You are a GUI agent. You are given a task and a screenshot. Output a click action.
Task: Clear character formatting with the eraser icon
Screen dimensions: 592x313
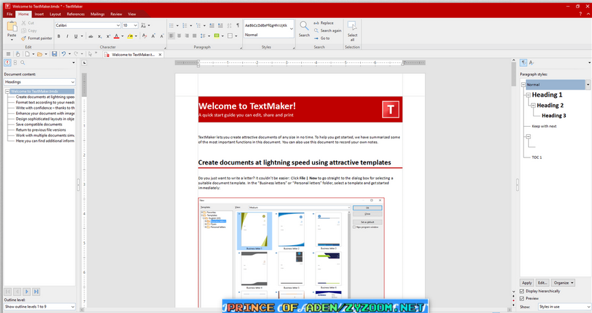[145, 36]
